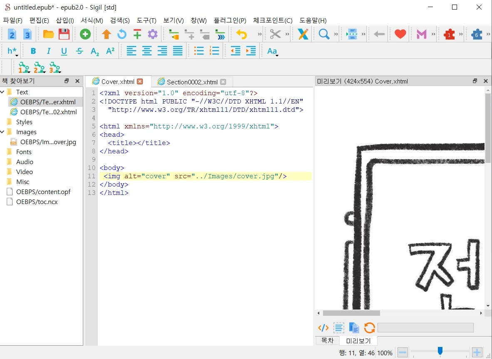The height and width of the screenshot is (359, 492).
Task: Open the preview inspector code icon
Action: 323,328
